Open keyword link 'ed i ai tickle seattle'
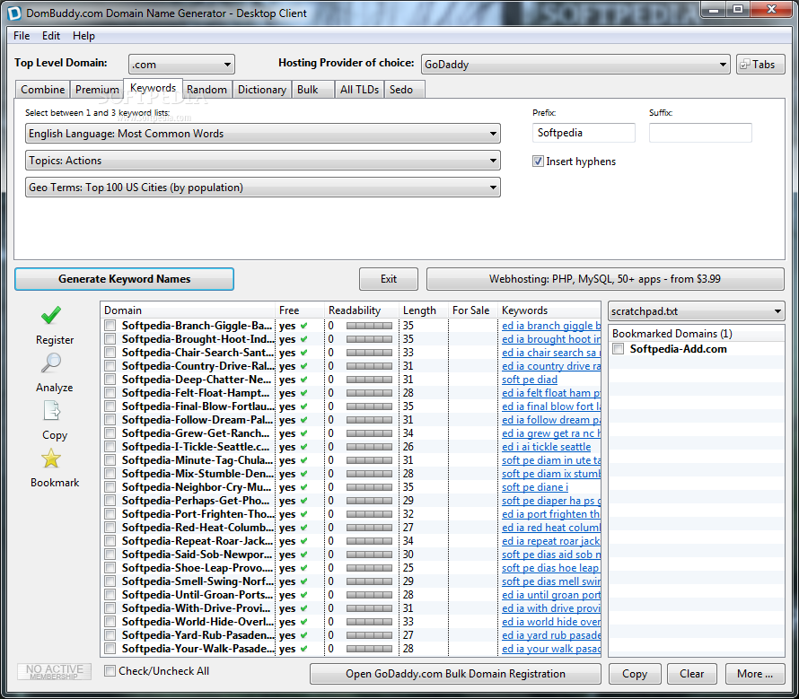The image size is (799, 699). (x=546, y=447)
